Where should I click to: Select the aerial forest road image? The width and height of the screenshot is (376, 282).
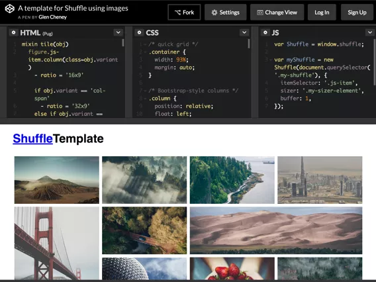[144, 230]
